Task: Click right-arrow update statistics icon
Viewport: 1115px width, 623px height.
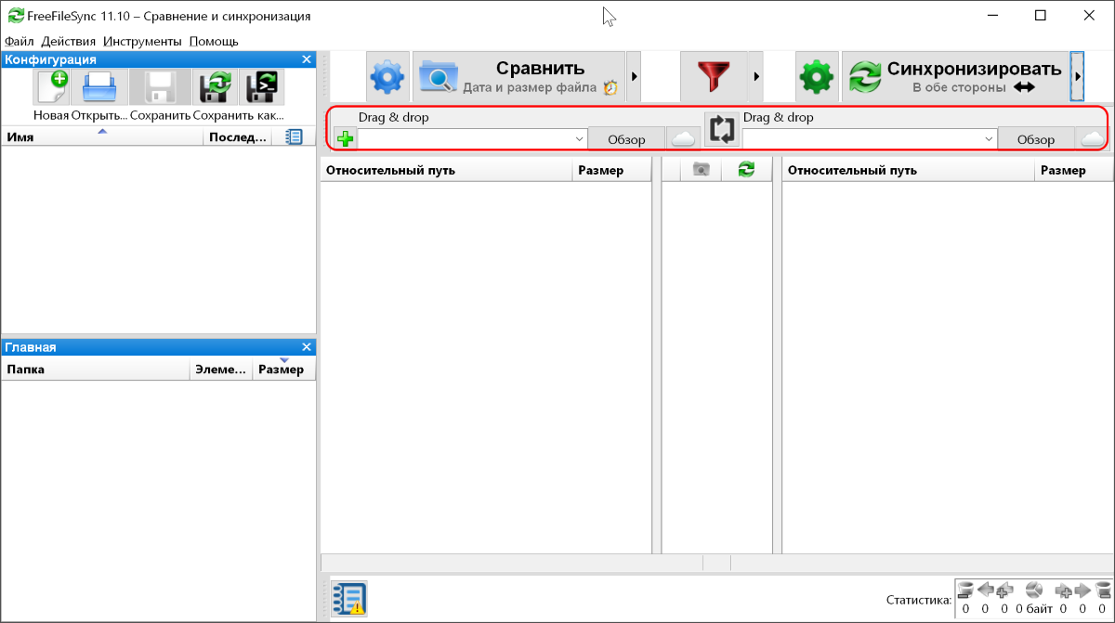Action: click(1082, 590)
